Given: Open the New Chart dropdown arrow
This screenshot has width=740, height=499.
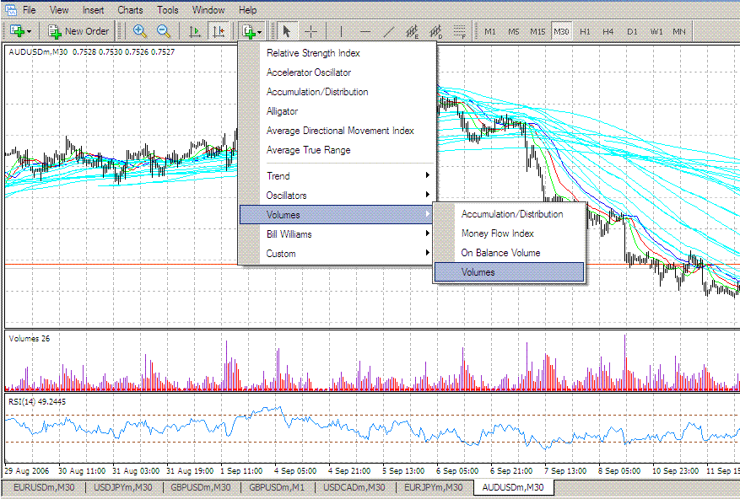Looking at the screenshot, I should pyautogui.click(x=30, y=31).
